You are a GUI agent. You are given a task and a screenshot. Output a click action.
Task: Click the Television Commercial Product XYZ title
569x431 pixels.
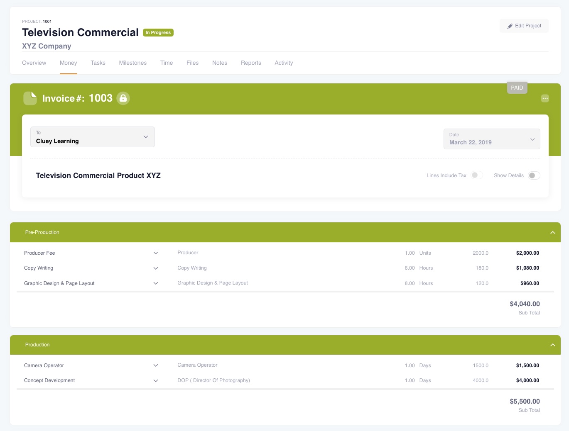tap(98, 175)
